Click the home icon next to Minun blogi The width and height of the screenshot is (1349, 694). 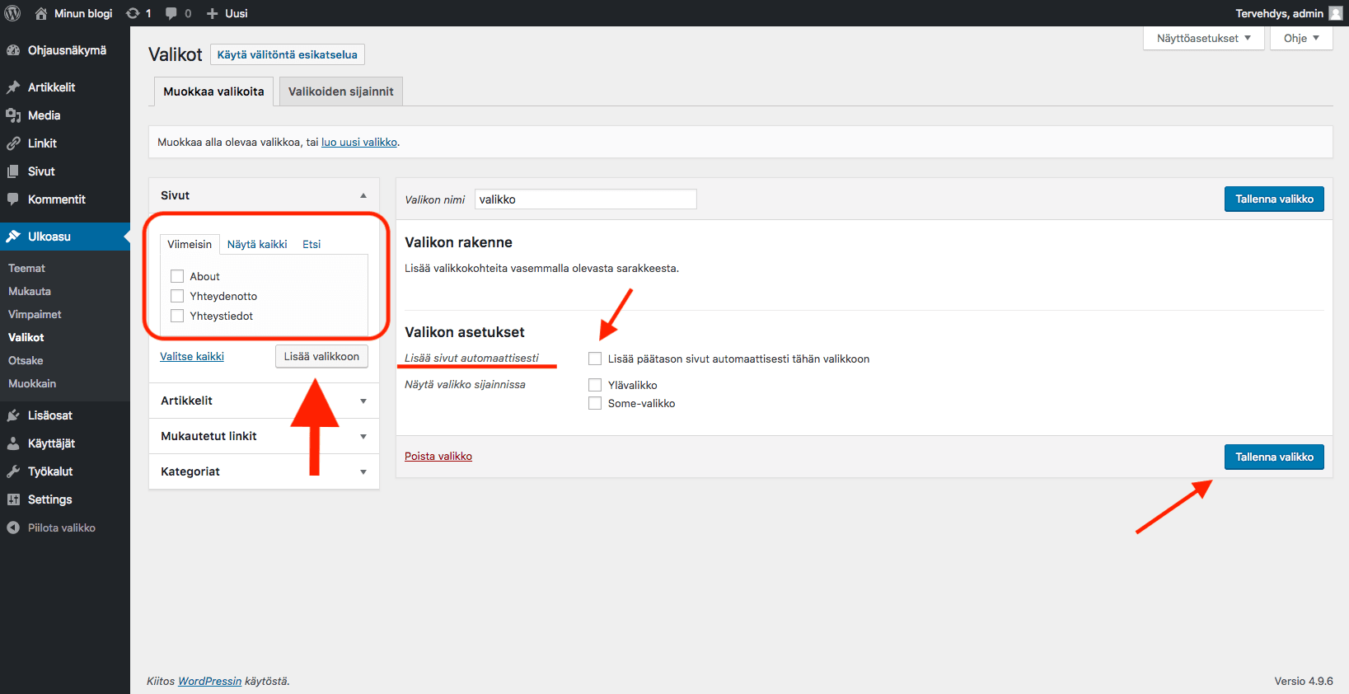[x=41, y=13]
